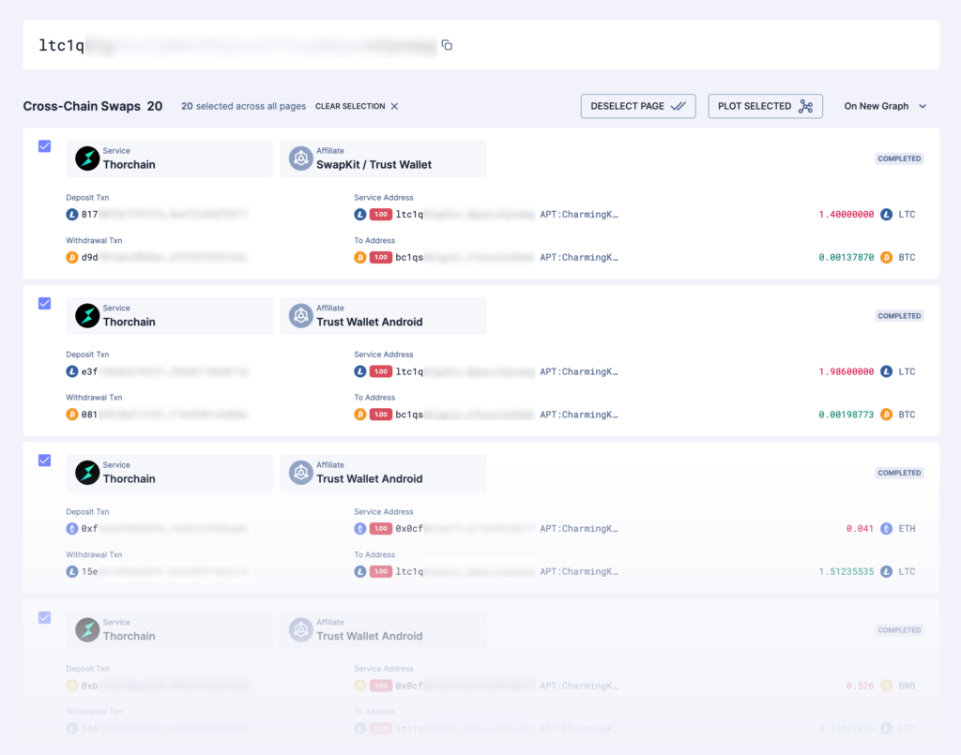961x755 pixels.
Task: Open the On New Graph dropdown
Action: 885,107
